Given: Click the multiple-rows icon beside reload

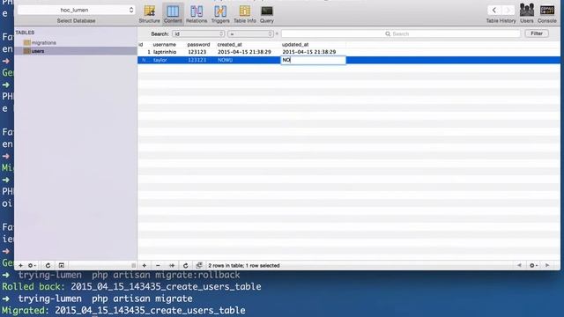Looking at the screenshot, I should coord(199,266).
